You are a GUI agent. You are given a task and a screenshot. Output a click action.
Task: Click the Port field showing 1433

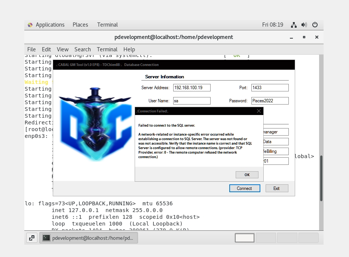(270, 88)
